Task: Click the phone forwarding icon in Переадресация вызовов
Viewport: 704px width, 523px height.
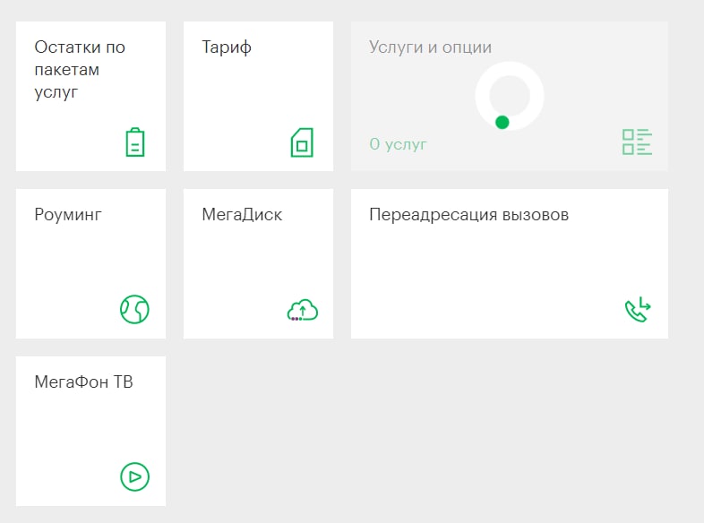Action: pos(638,309)
